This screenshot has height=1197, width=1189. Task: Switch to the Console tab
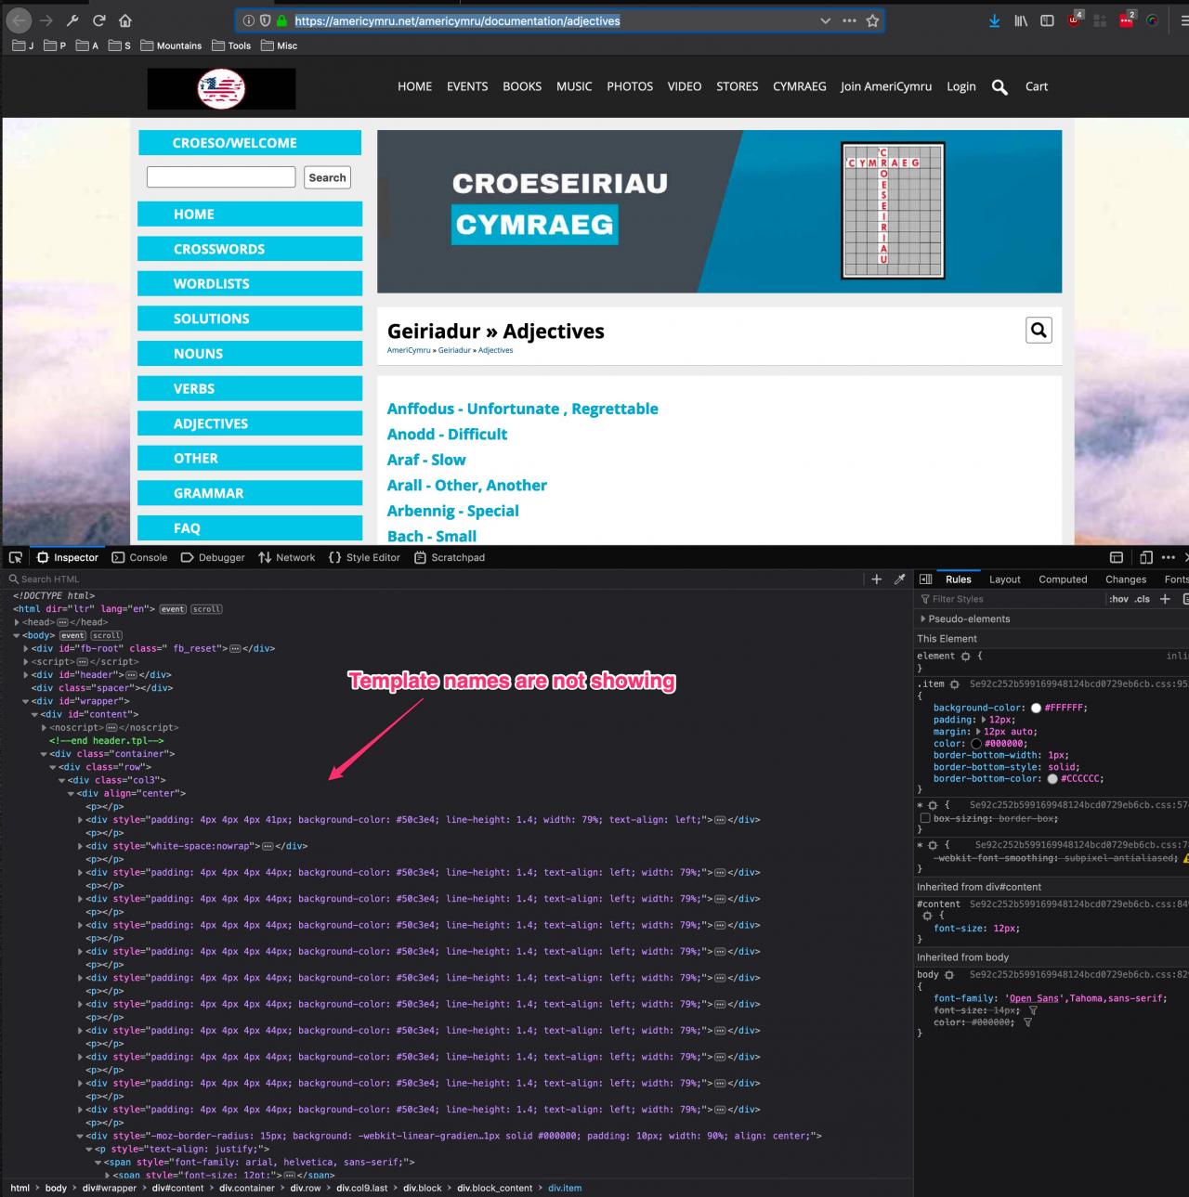click(x=140, y=557)
